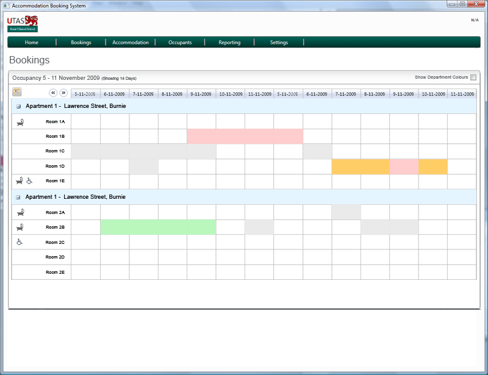488x375 pixels.
Task: Open the Occupants menu
Action: pyautogui.click(x=180, y=42)
